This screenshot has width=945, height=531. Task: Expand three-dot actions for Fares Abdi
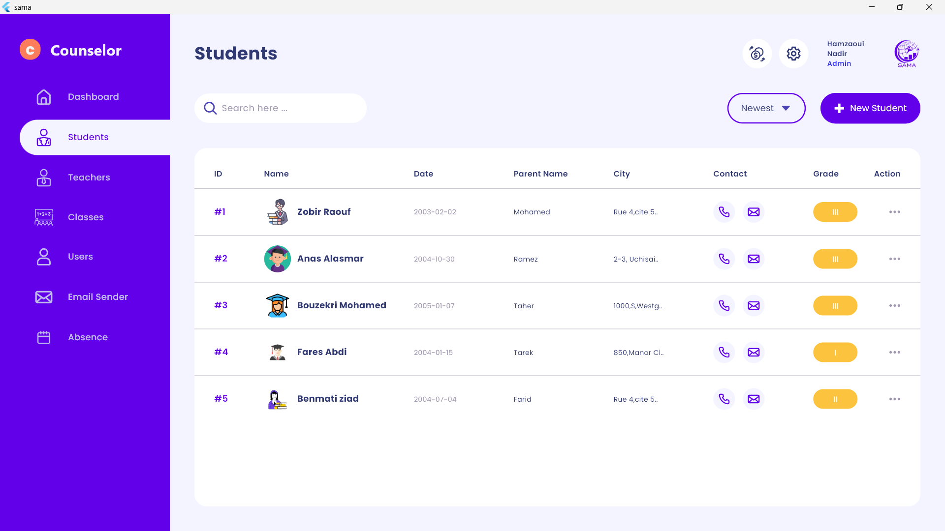coord(894,353)
